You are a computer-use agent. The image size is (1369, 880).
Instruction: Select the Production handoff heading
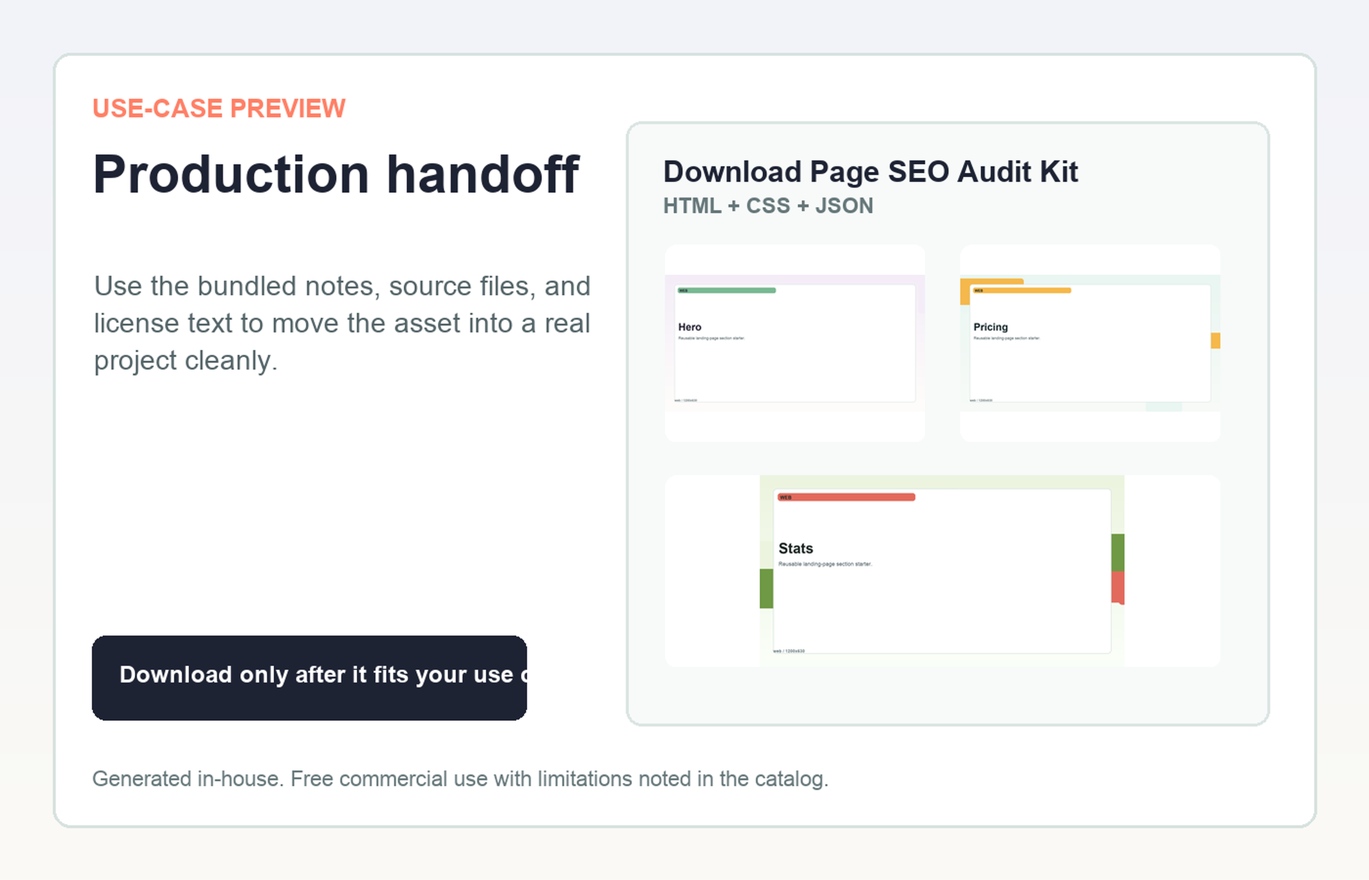pos(336,174)
